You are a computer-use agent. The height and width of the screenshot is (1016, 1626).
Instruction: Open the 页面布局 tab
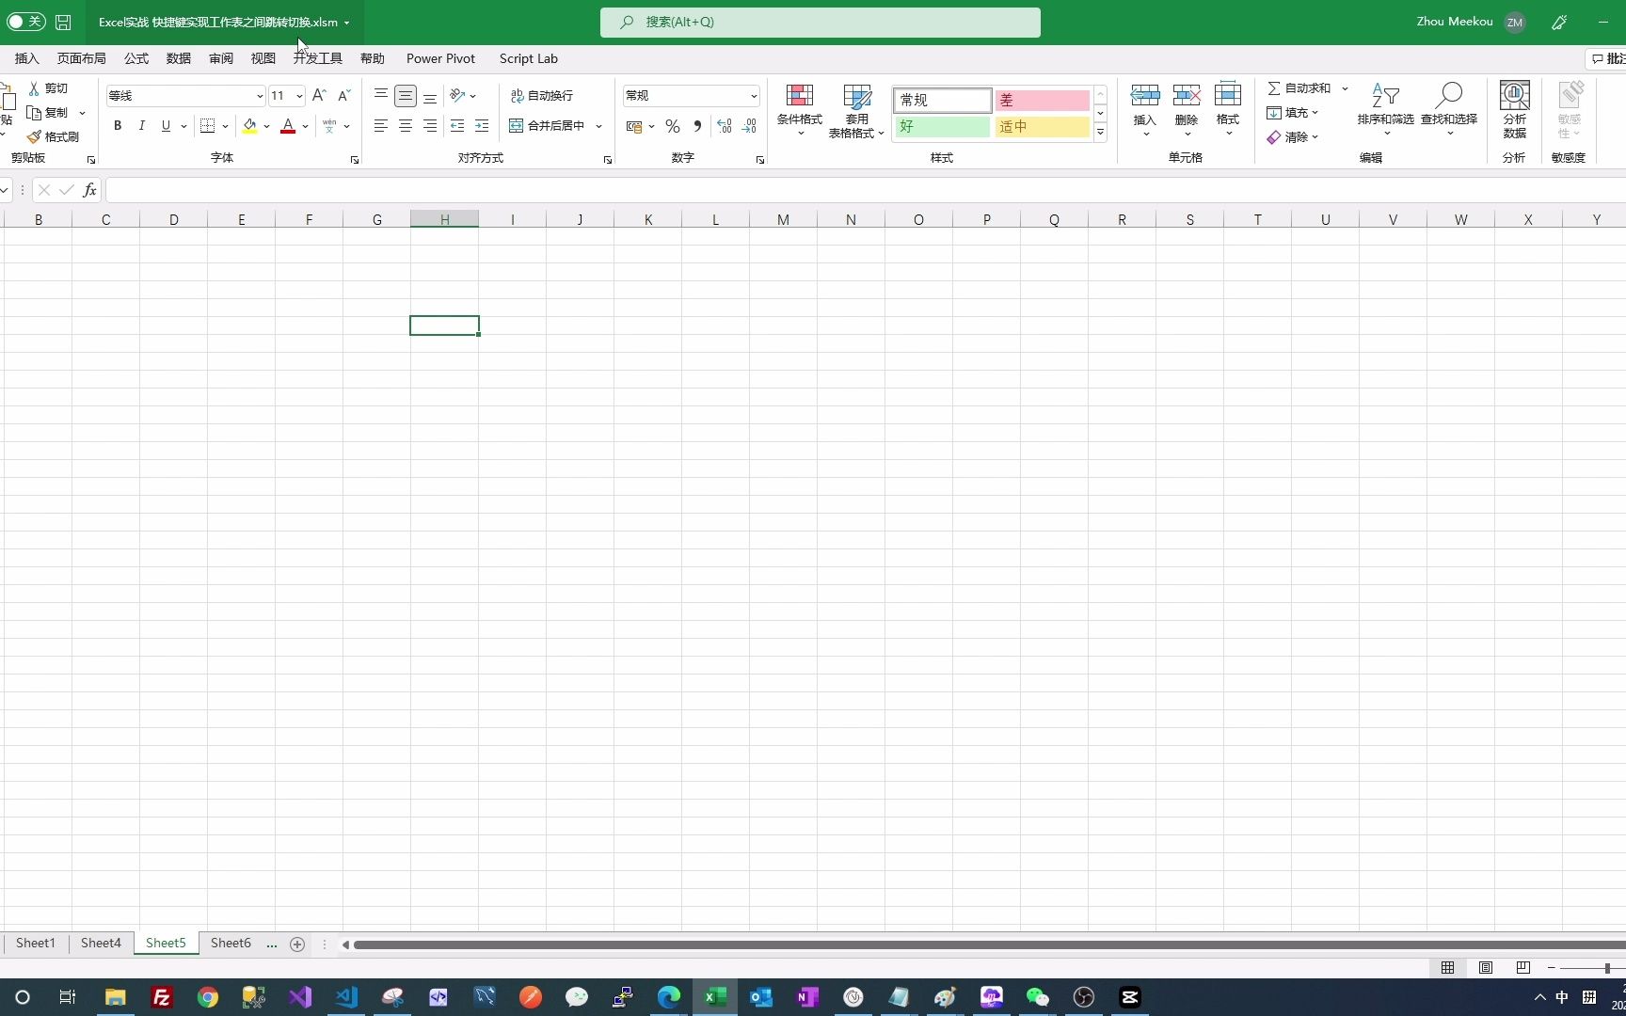[82, 58]
